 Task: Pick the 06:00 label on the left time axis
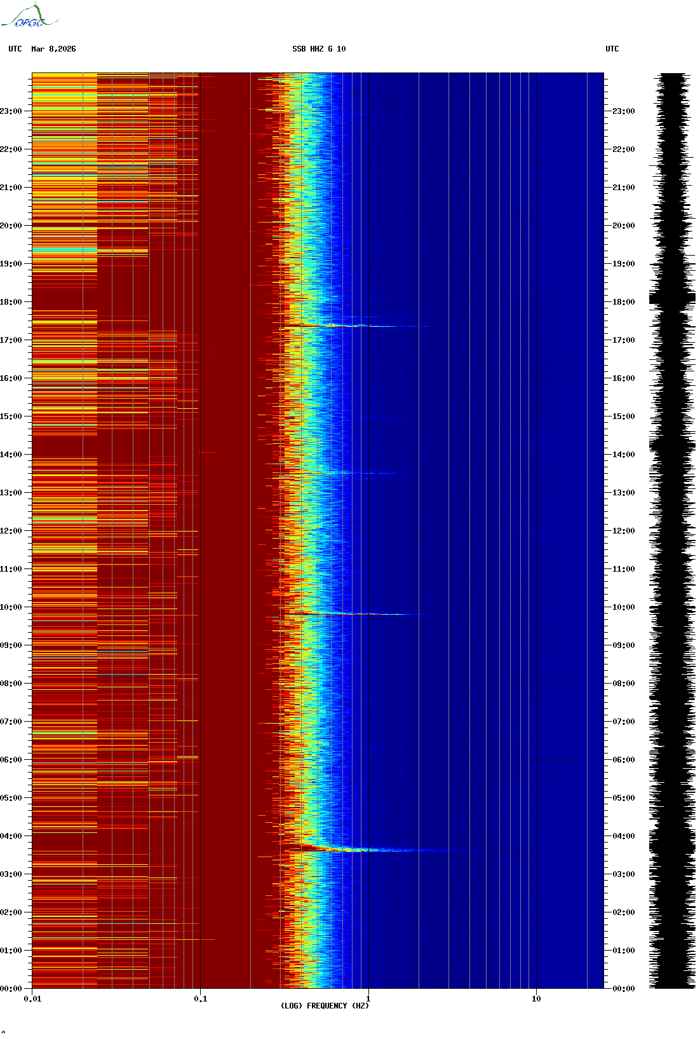[x=11, y=760]
